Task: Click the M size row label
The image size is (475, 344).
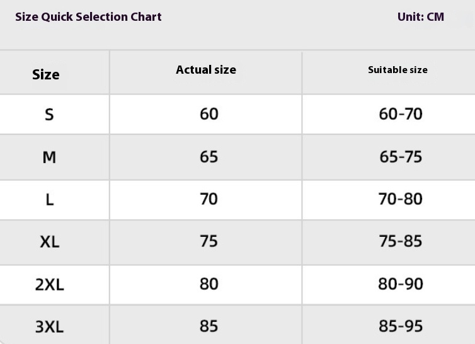Action: pyautogui.click(x=49, y=157)
